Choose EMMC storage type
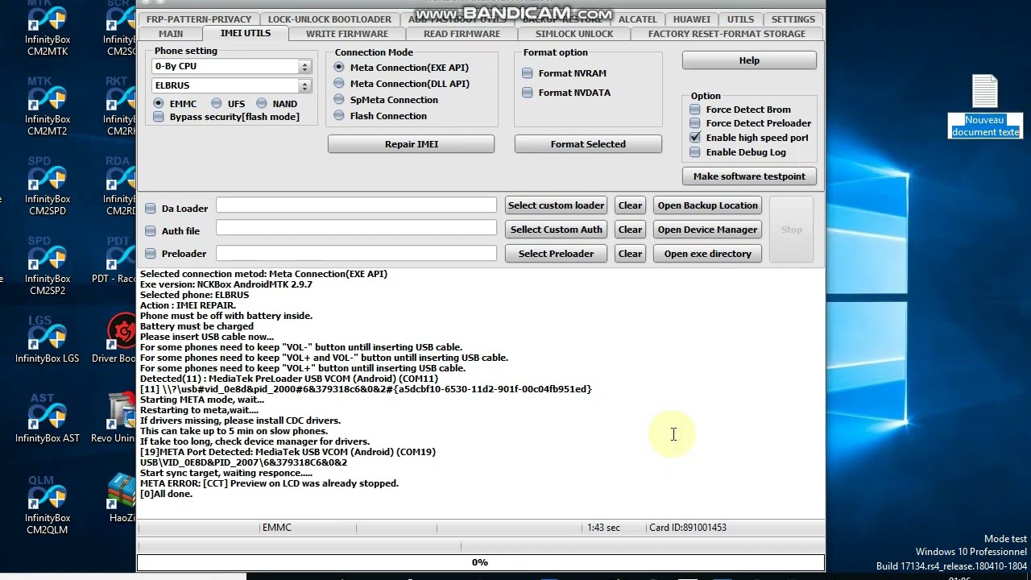The width and height of the screenshot is (1031, 580). click(159, 104)
